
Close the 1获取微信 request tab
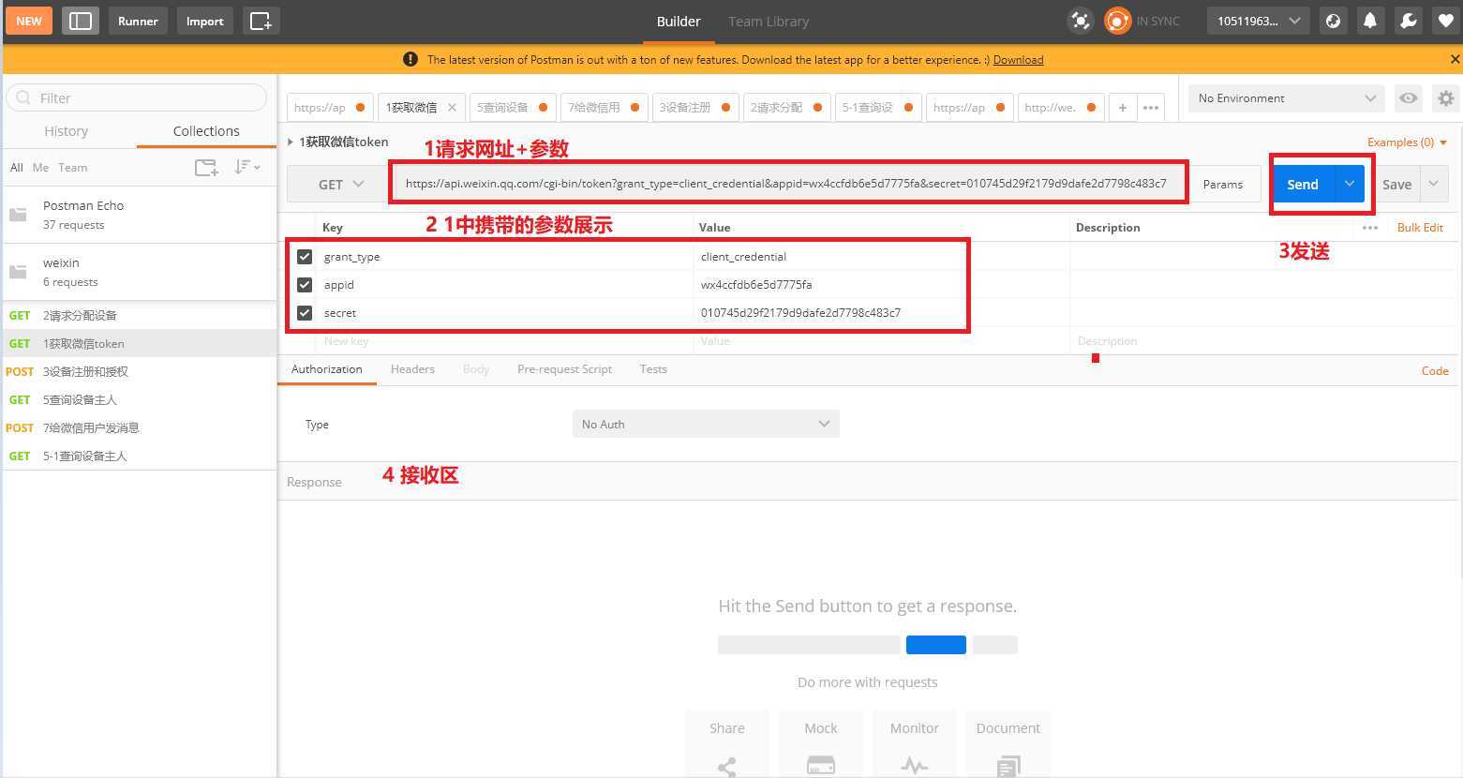[452, 107]
